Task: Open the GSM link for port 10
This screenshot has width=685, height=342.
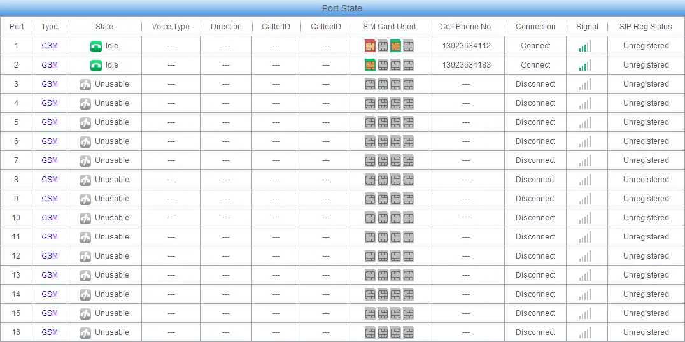Action: coord(50,218)
